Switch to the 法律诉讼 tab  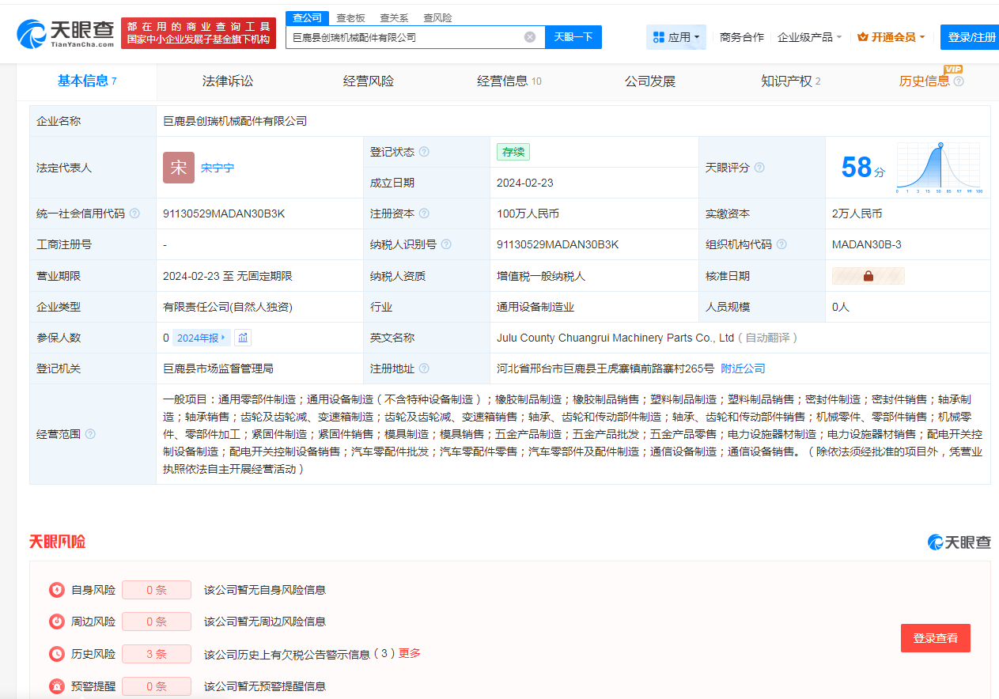click(228, 81)
